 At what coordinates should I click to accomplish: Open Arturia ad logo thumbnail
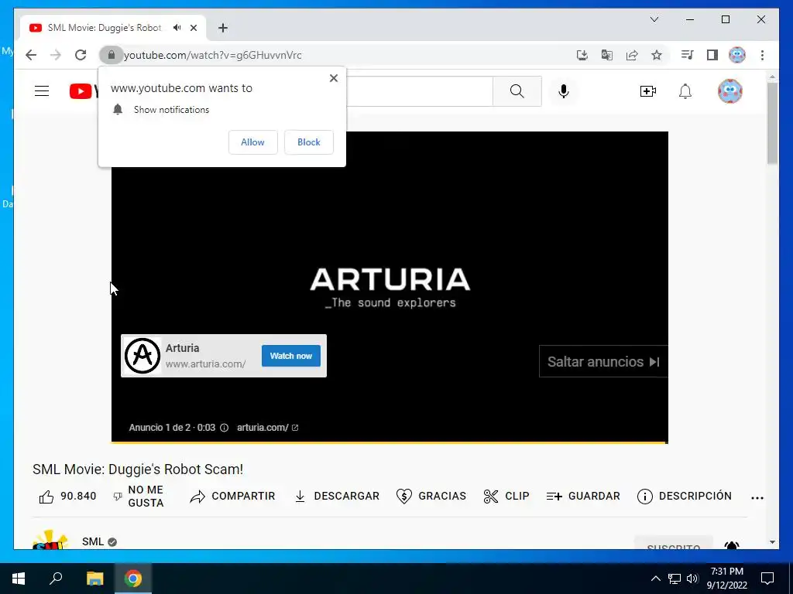point(142,356)
